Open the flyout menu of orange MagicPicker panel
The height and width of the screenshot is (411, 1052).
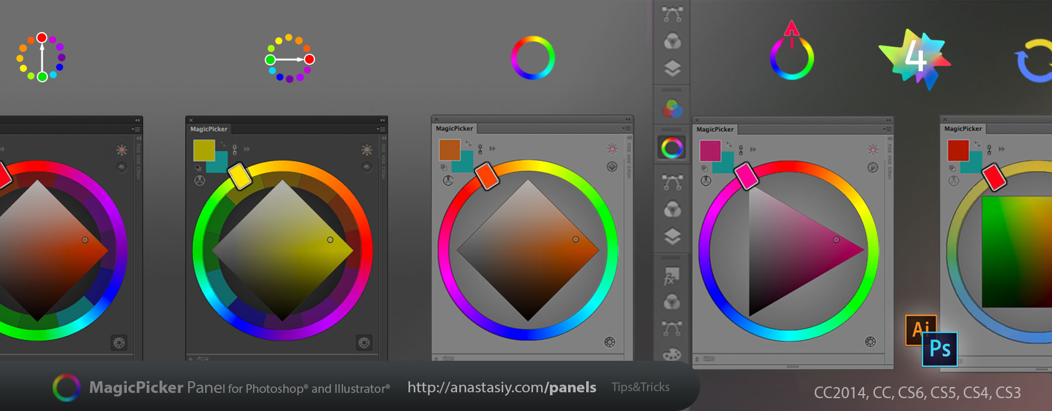(x=626, y=128)
